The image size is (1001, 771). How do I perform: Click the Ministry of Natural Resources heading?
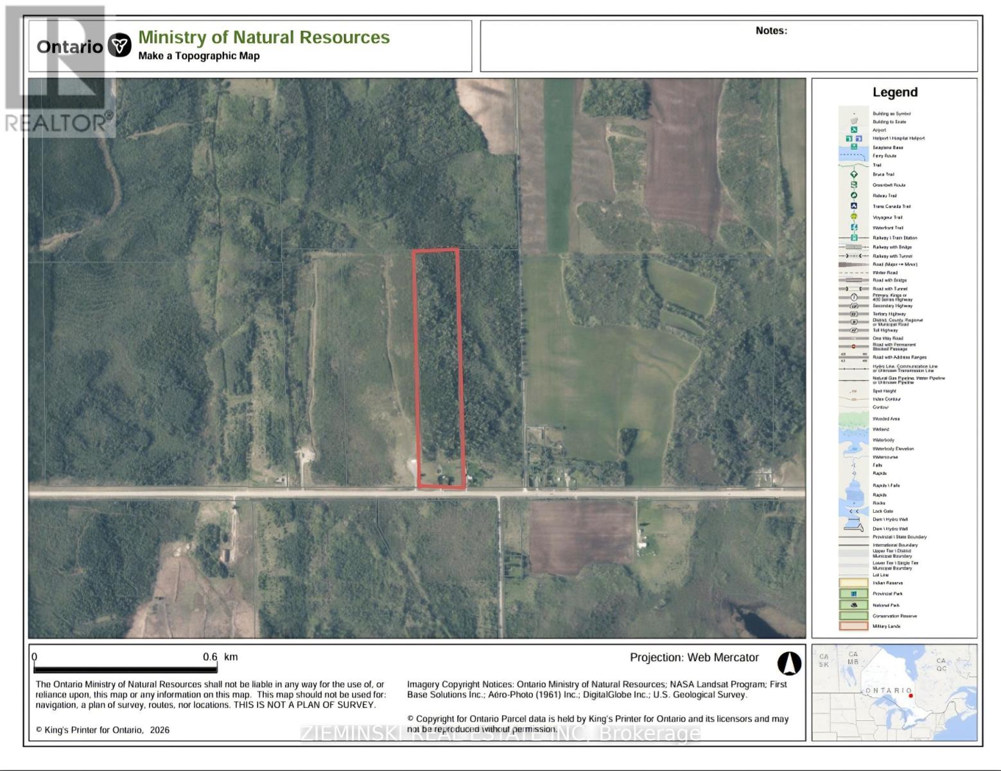(x=264, y=37)
